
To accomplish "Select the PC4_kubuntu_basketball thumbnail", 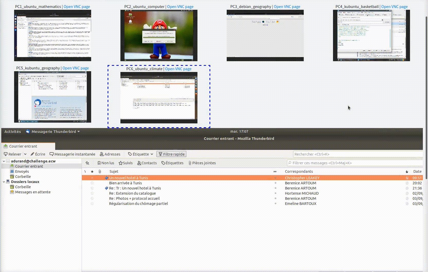I will point(372,35).
